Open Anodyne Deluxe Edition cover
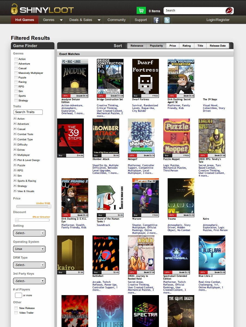 75,76
